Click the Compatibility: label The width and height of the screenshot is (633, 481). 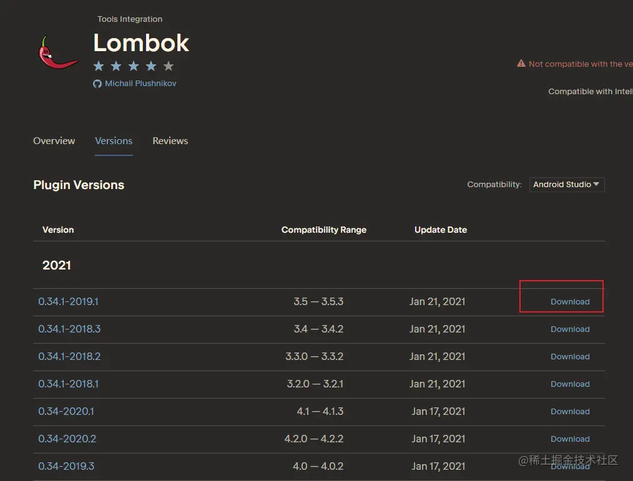494,185
